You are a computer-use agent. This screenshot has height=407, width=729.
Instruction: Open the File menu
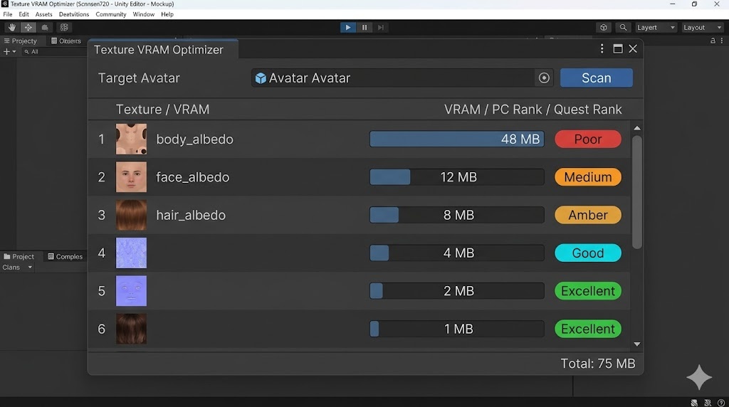(x=8, y=14)
